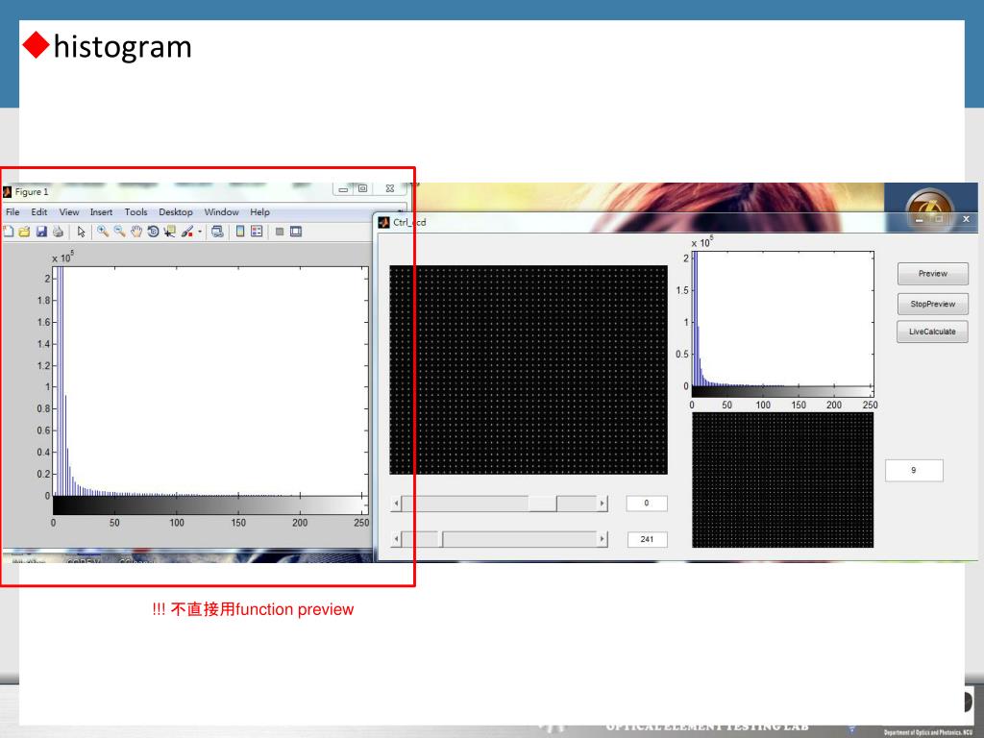This screenshot has height=738, width=984.
Task: Open the Window menu in Figure 1
Action: (222, 212)
